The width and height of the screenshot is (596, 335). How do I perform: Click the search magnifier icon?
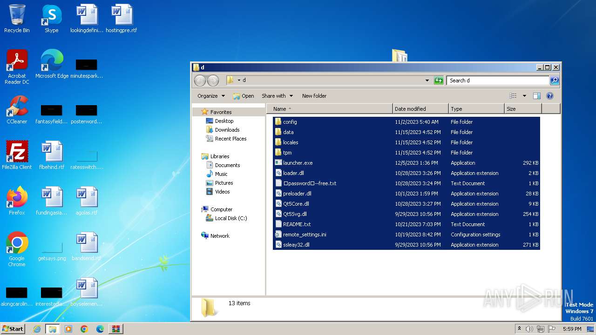tap(554, 80)
